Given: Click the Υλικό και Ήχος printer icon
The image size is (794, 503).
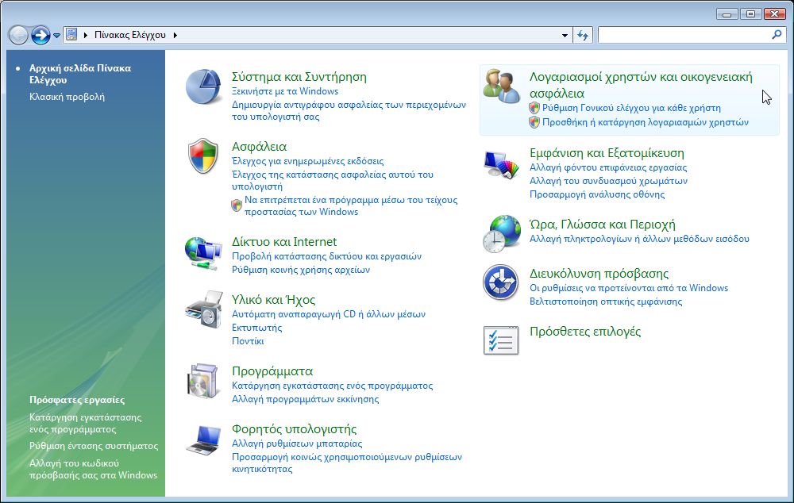Looking at the screenshot, I should tap(203, 309).
